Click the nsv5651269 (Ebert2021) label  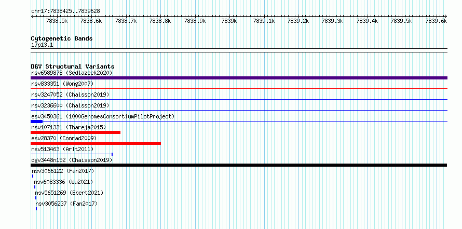pyautogui.click(x=69, y=193)
